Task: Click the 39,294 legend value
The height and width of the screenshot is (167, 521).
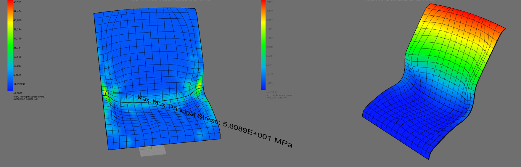Action: (17, 30)
